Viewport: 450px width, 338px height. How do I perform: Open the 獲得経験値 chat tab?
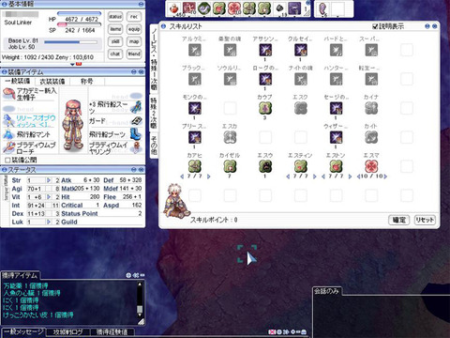tap(112, 332)
